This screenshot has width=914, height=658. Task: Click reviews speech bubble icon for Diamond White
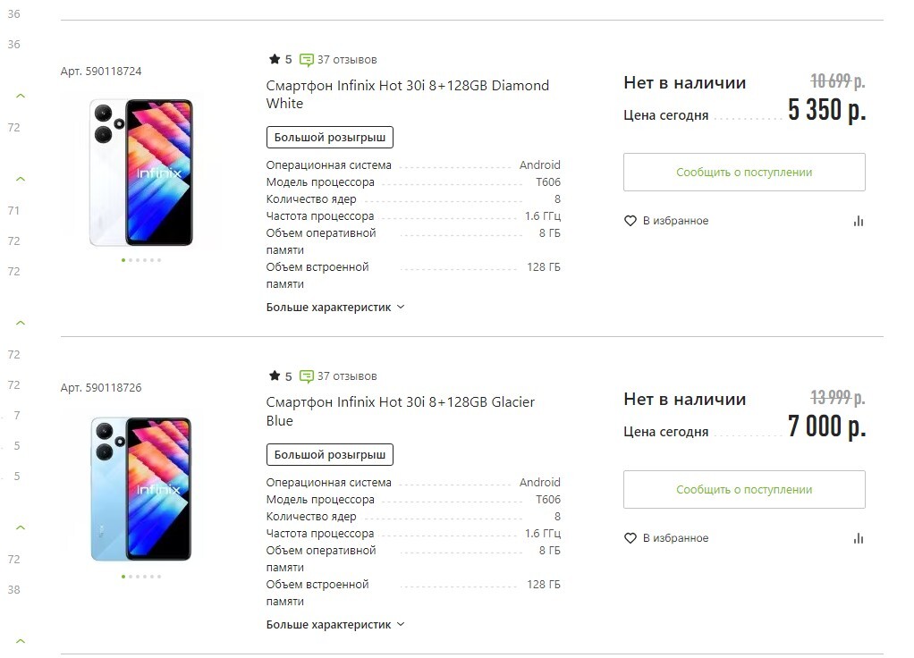pos(307,60)
